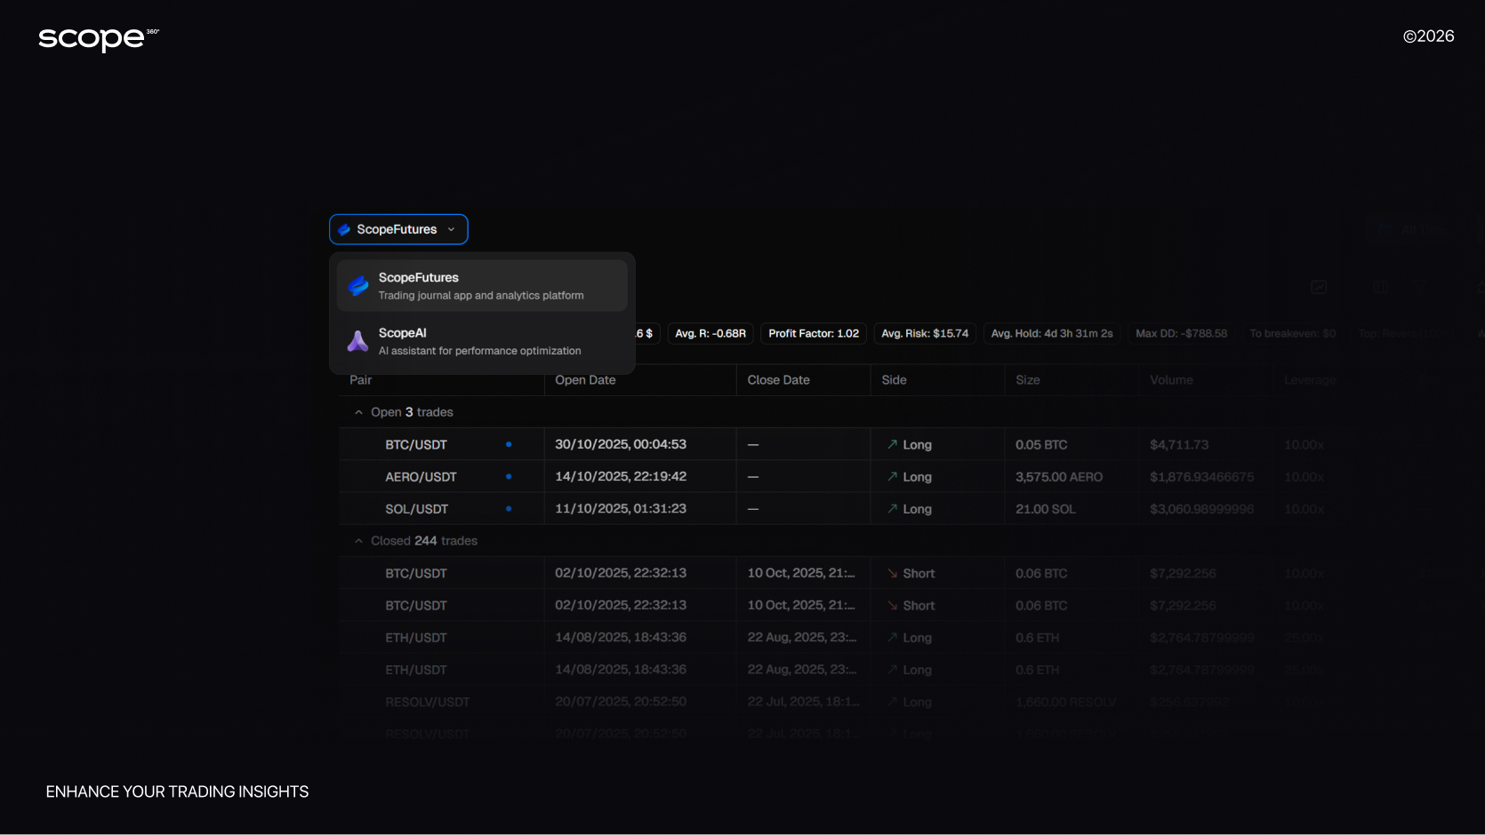Collapse the Closed 244 trades group
Screen dimensions: 1485x835
pos(359,541)
